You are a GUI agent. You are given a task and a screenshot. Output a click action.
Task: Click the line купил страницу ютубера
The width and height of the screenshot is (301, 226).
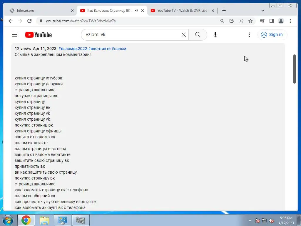click(39, 78)
